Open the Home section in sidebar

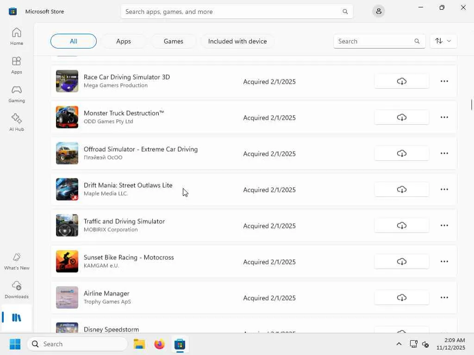pyautogui.click(x=17, y=37)
